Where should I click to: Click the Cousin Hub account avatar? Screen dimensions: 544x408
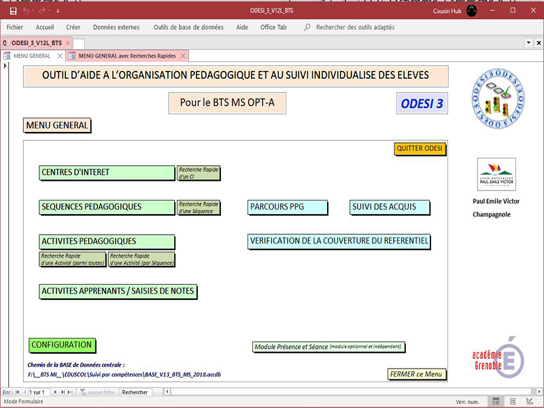pos(472,11)
